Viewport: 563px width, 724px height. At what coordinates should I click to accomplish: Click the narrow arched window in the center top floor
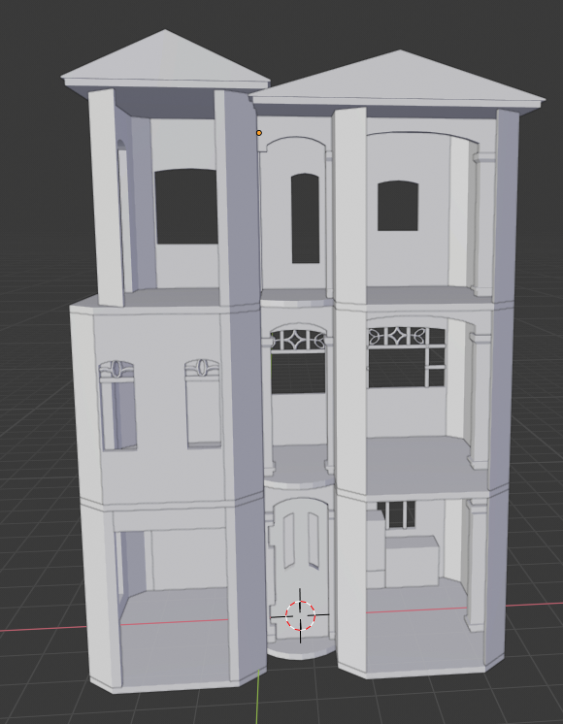[x=306, y=218]
